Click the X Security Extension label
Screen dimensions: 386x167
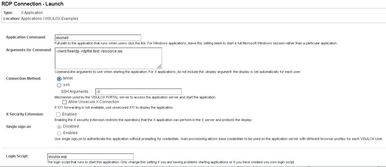coord(25,114)
